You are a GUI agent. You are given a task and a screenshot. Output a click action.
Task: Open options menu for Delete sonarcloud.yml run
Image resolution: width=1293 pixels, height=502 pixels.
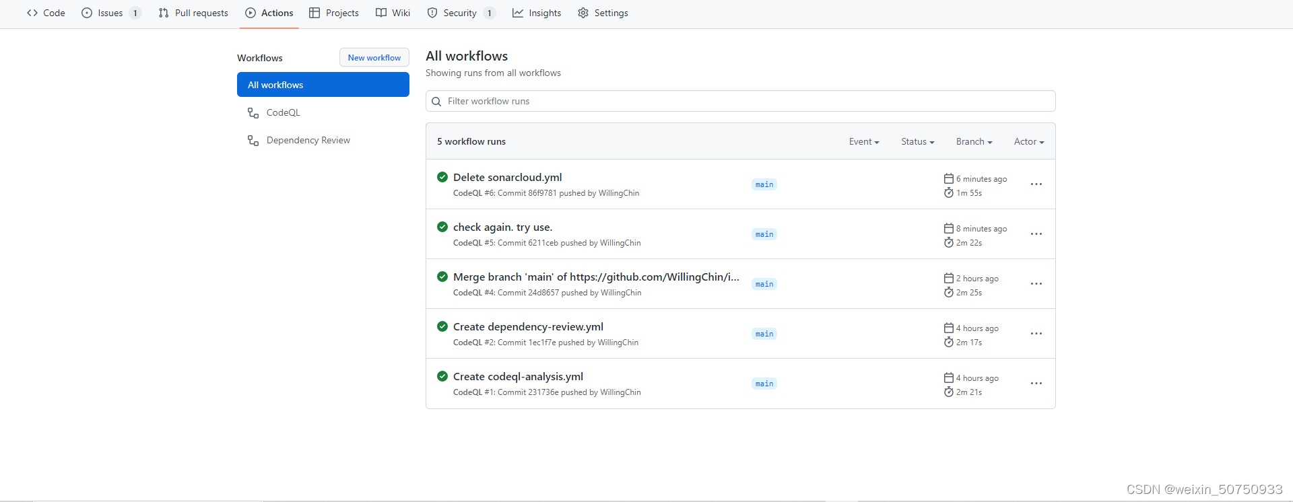[x=1036, y=184]
